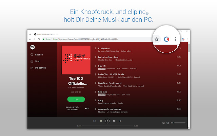Play the song In My Mind
217x136 pixels.
point(104,48)
